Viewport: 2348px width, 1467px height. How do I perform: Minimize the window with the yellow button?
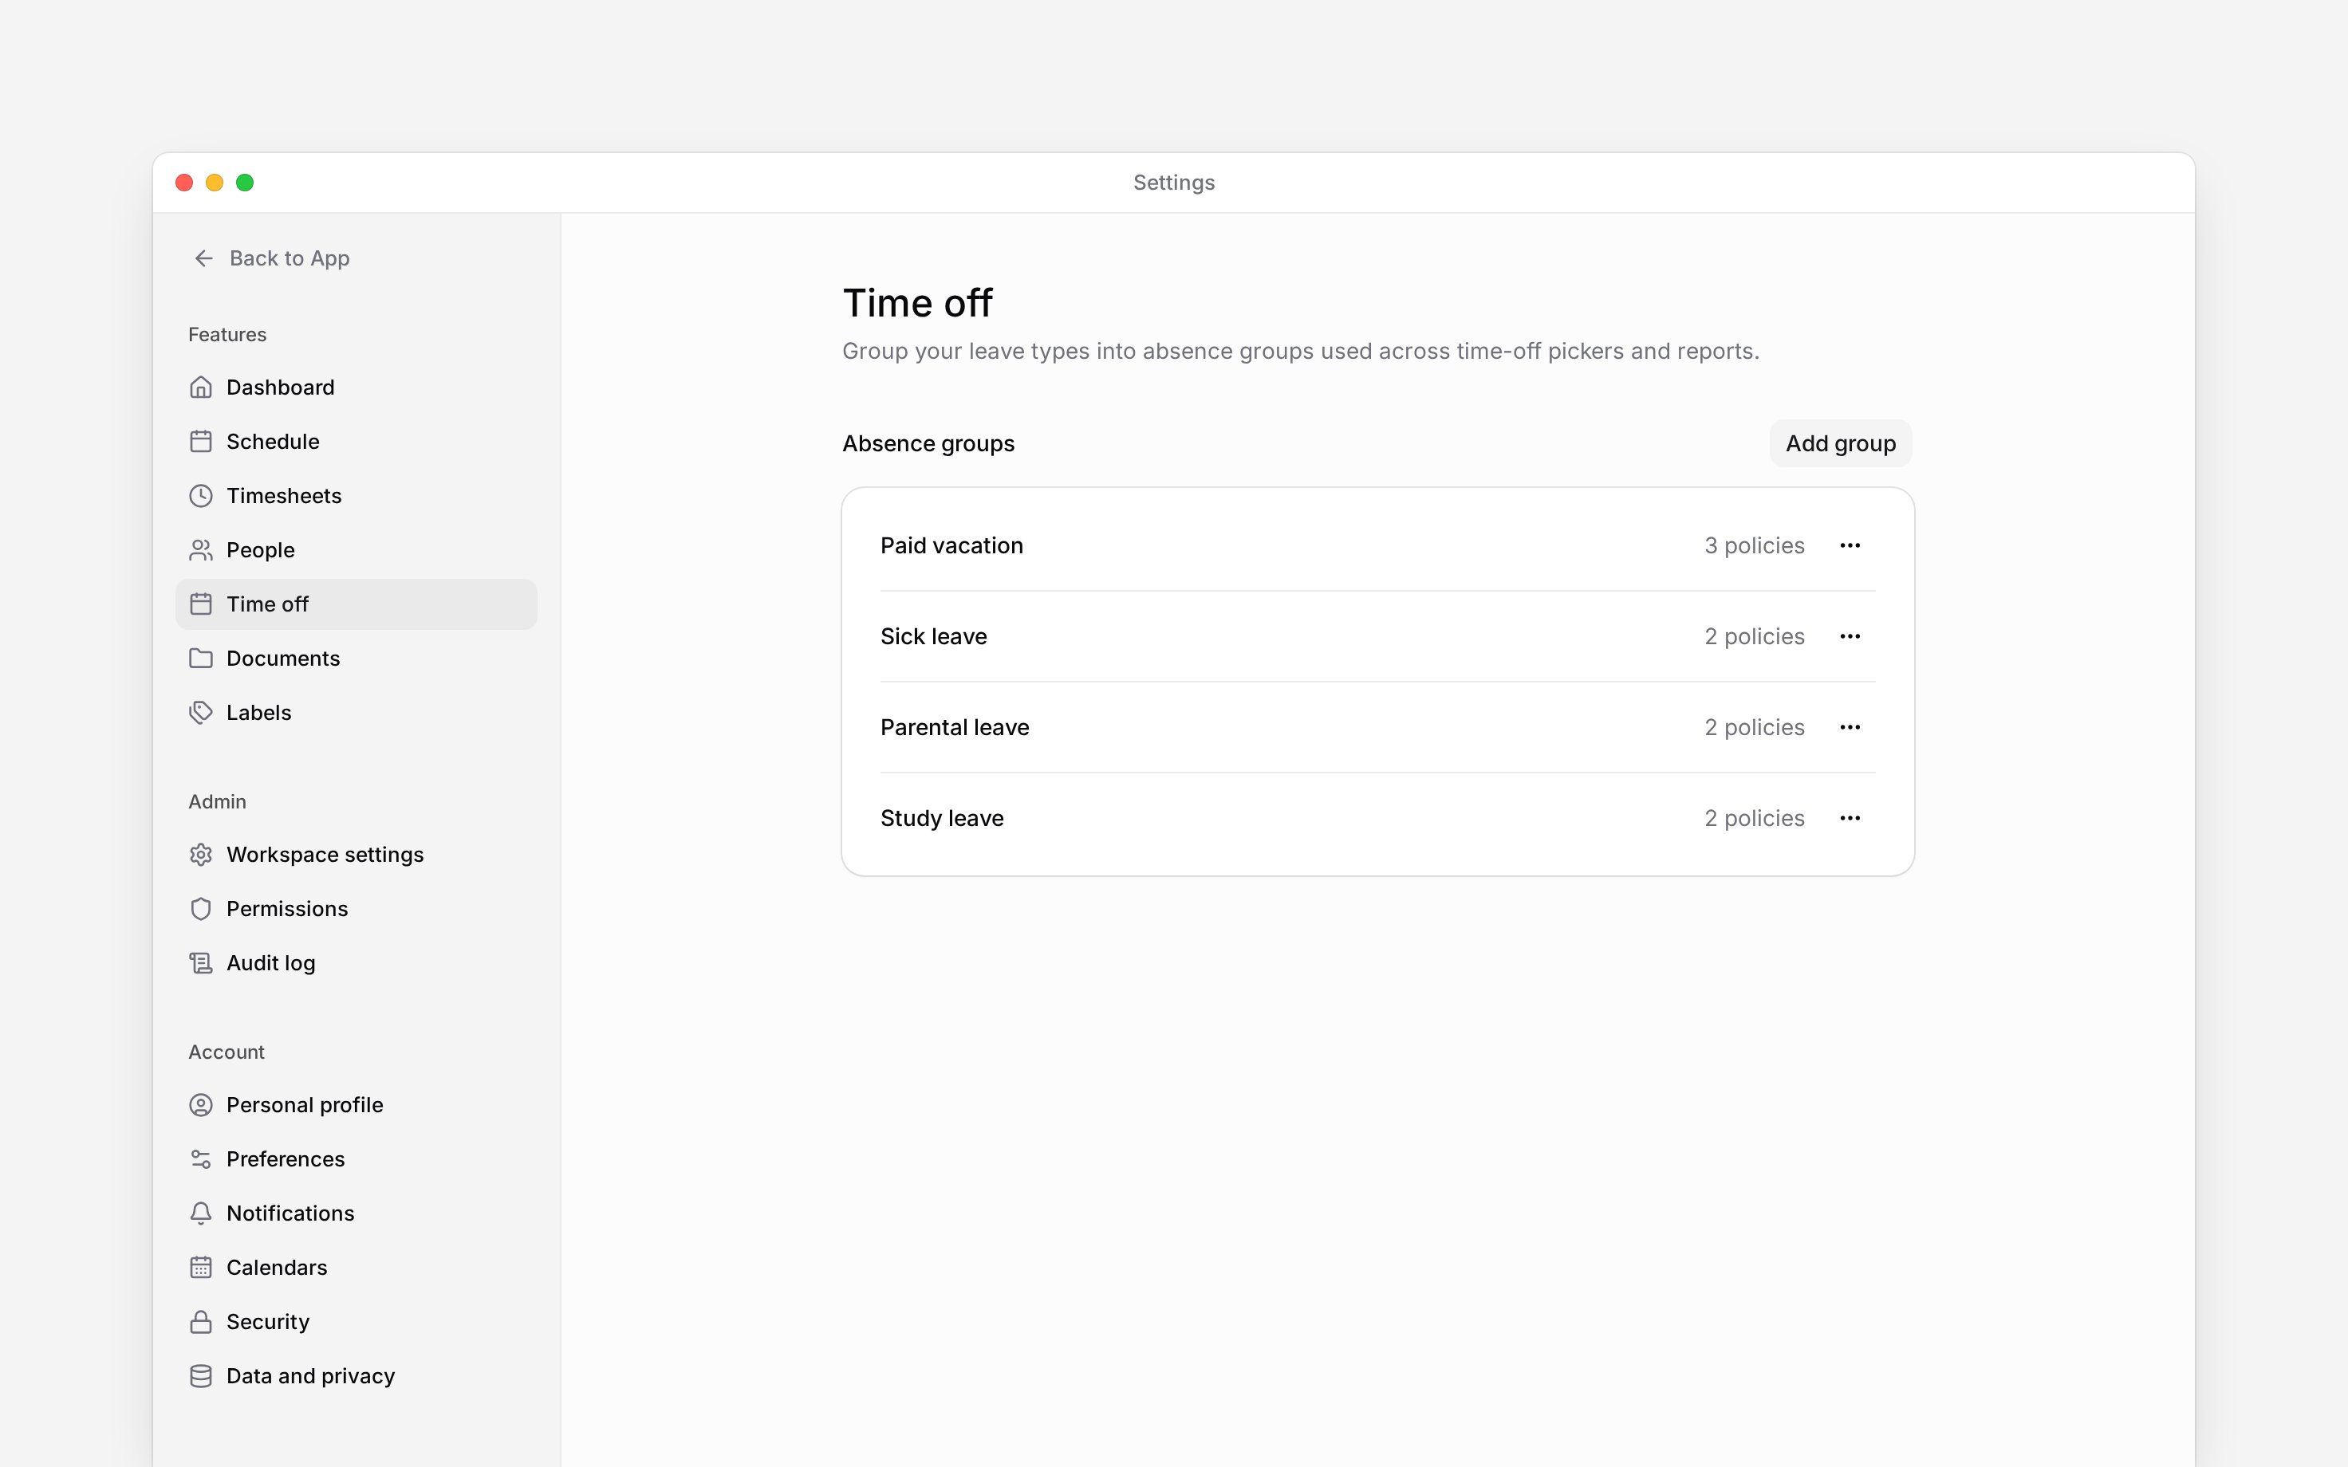pyautogui.click(x=215, y=183)
